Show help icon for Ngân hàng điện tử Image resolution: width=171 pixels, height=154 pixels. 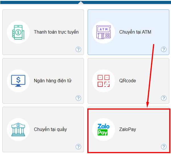[x=78, y=98]
